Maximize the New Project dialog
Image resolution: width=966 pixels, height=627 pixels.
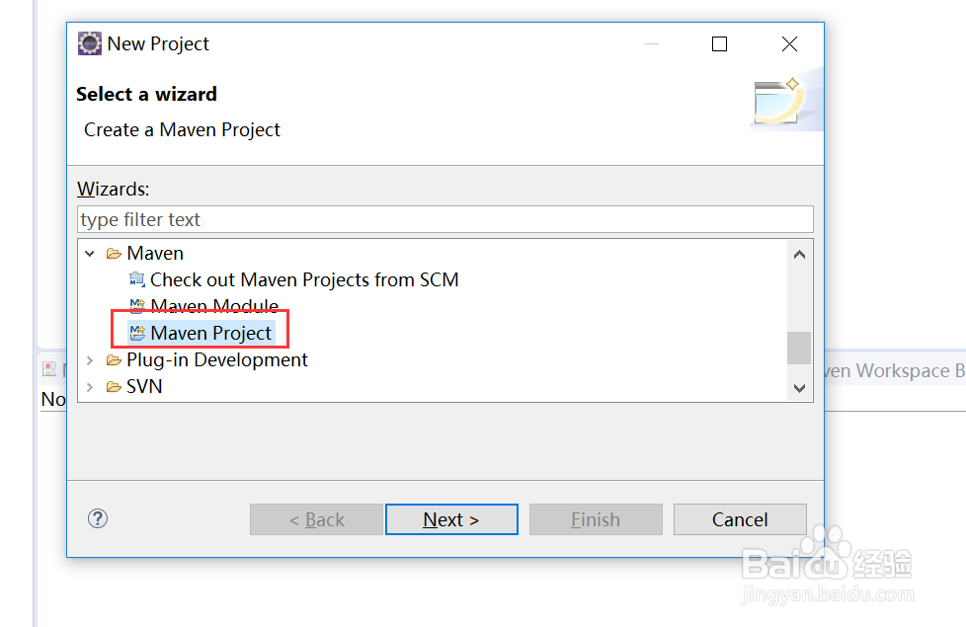(x=719, y=43)
